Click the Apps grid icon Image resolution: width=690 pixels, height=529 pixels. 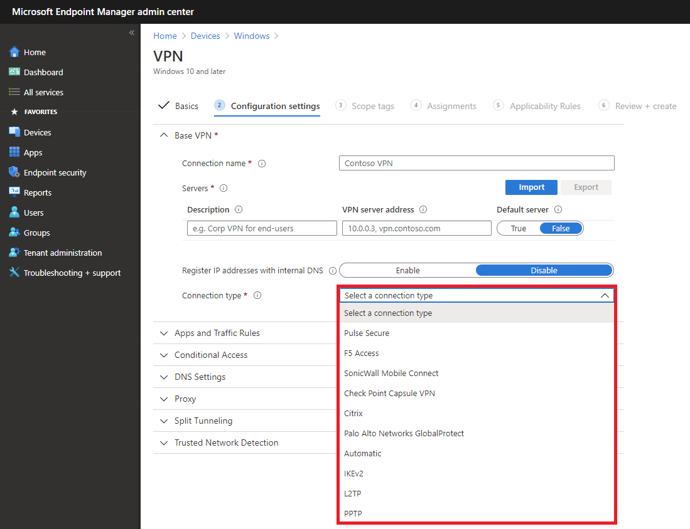[14, 152]
